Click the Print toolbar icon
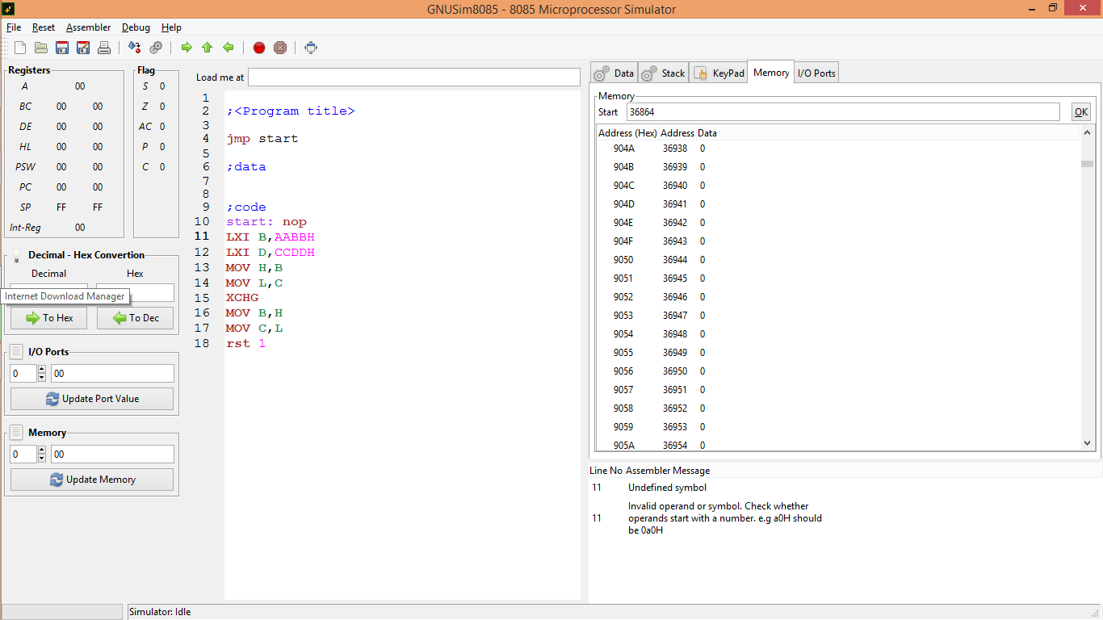Screen dimensions: 1103x620 [103, 48]
